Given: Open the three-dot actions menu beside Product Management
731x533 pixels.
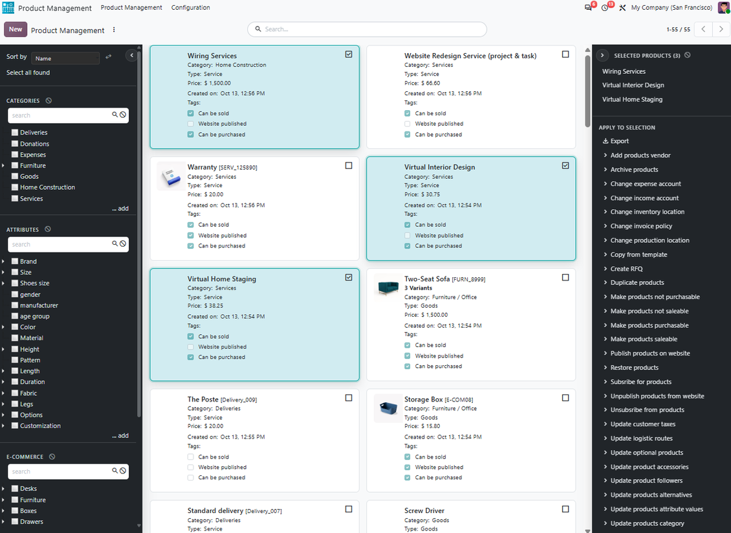Looking at the screenshot, I should 114,30.
